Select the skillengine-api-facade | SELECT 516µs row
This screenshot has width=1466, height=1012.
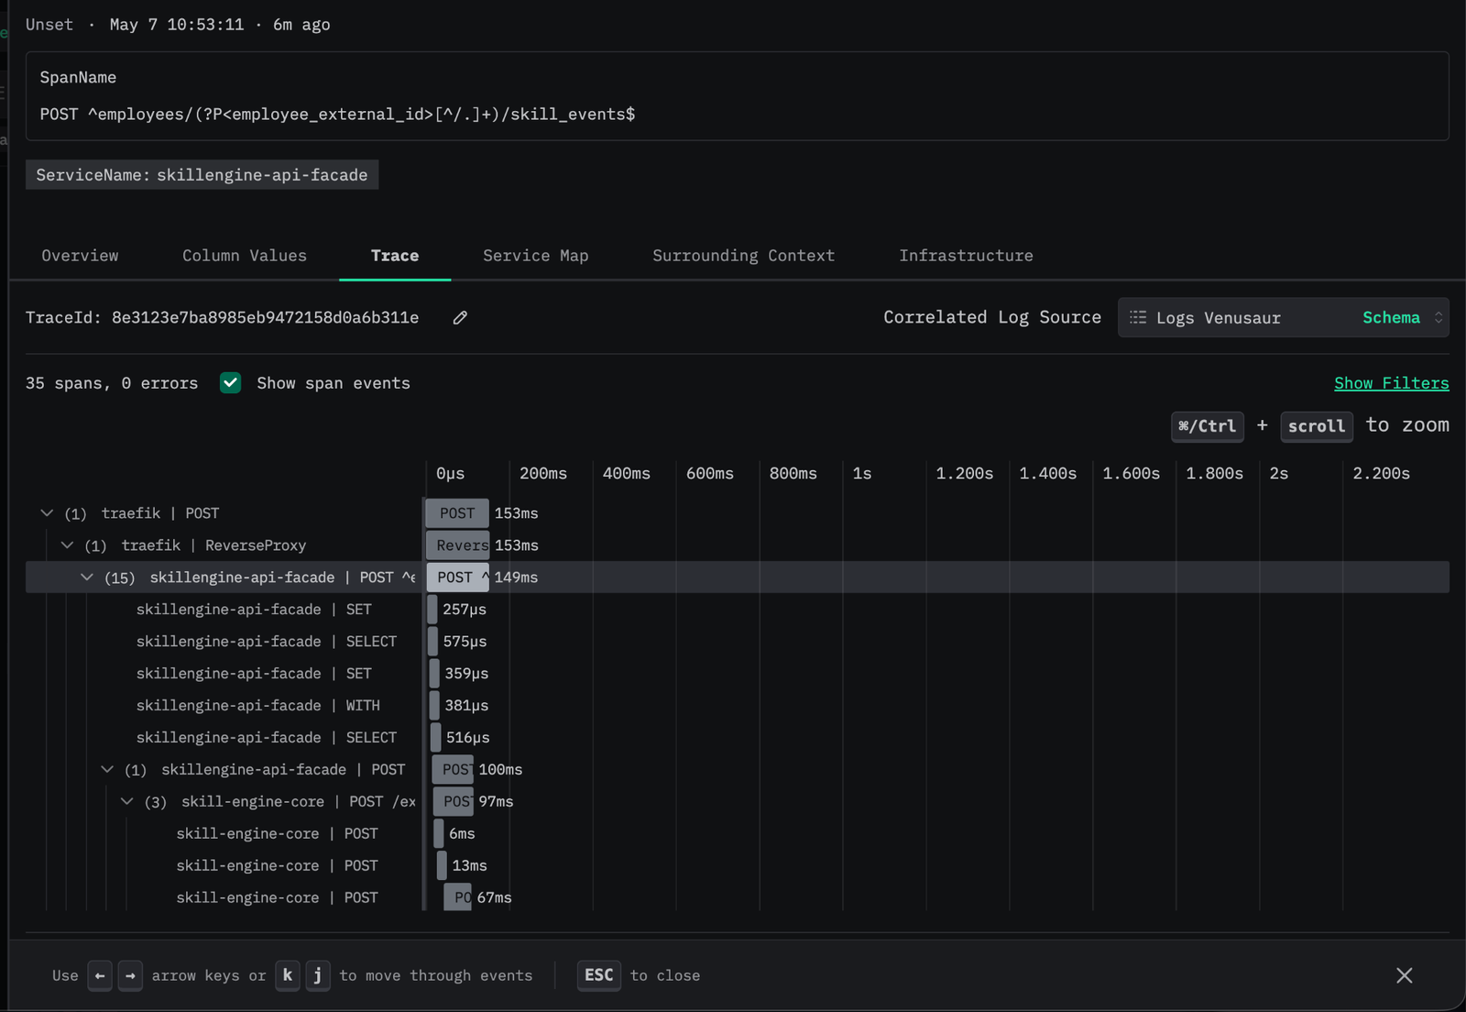[738, 738]
